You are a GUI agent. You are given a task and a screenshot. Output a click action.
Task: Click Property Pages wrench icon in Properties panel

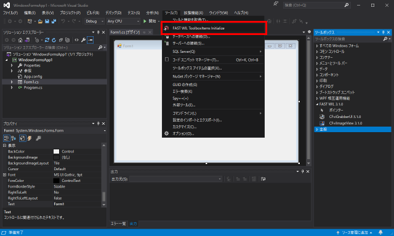[x=38, y=138]
